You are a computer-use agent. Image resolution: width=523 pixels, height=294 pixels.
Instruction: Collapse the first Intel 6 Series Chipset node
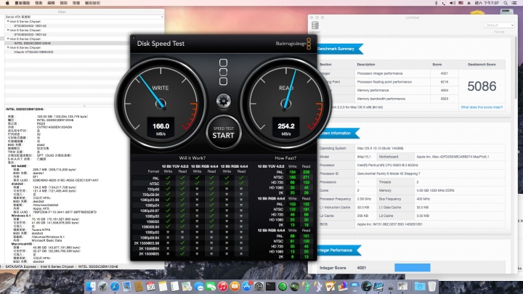8,21
